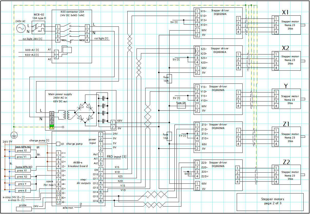
Task: Click the ethernet connection point
Action: 81,204
